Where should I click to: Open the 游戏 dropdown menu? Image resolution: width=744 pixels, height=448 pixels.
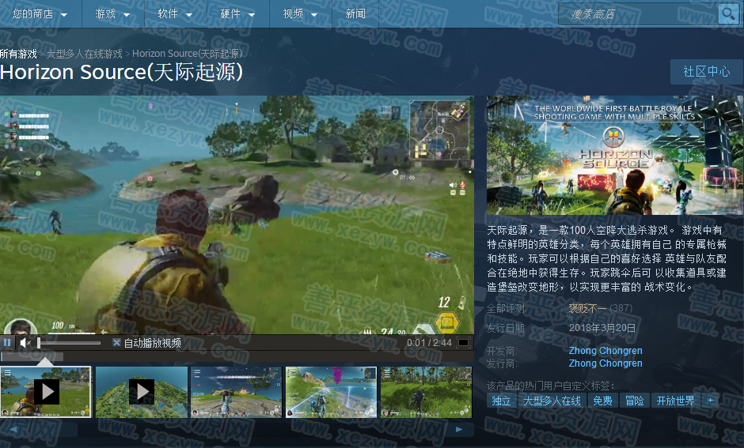tap(112, 14)
